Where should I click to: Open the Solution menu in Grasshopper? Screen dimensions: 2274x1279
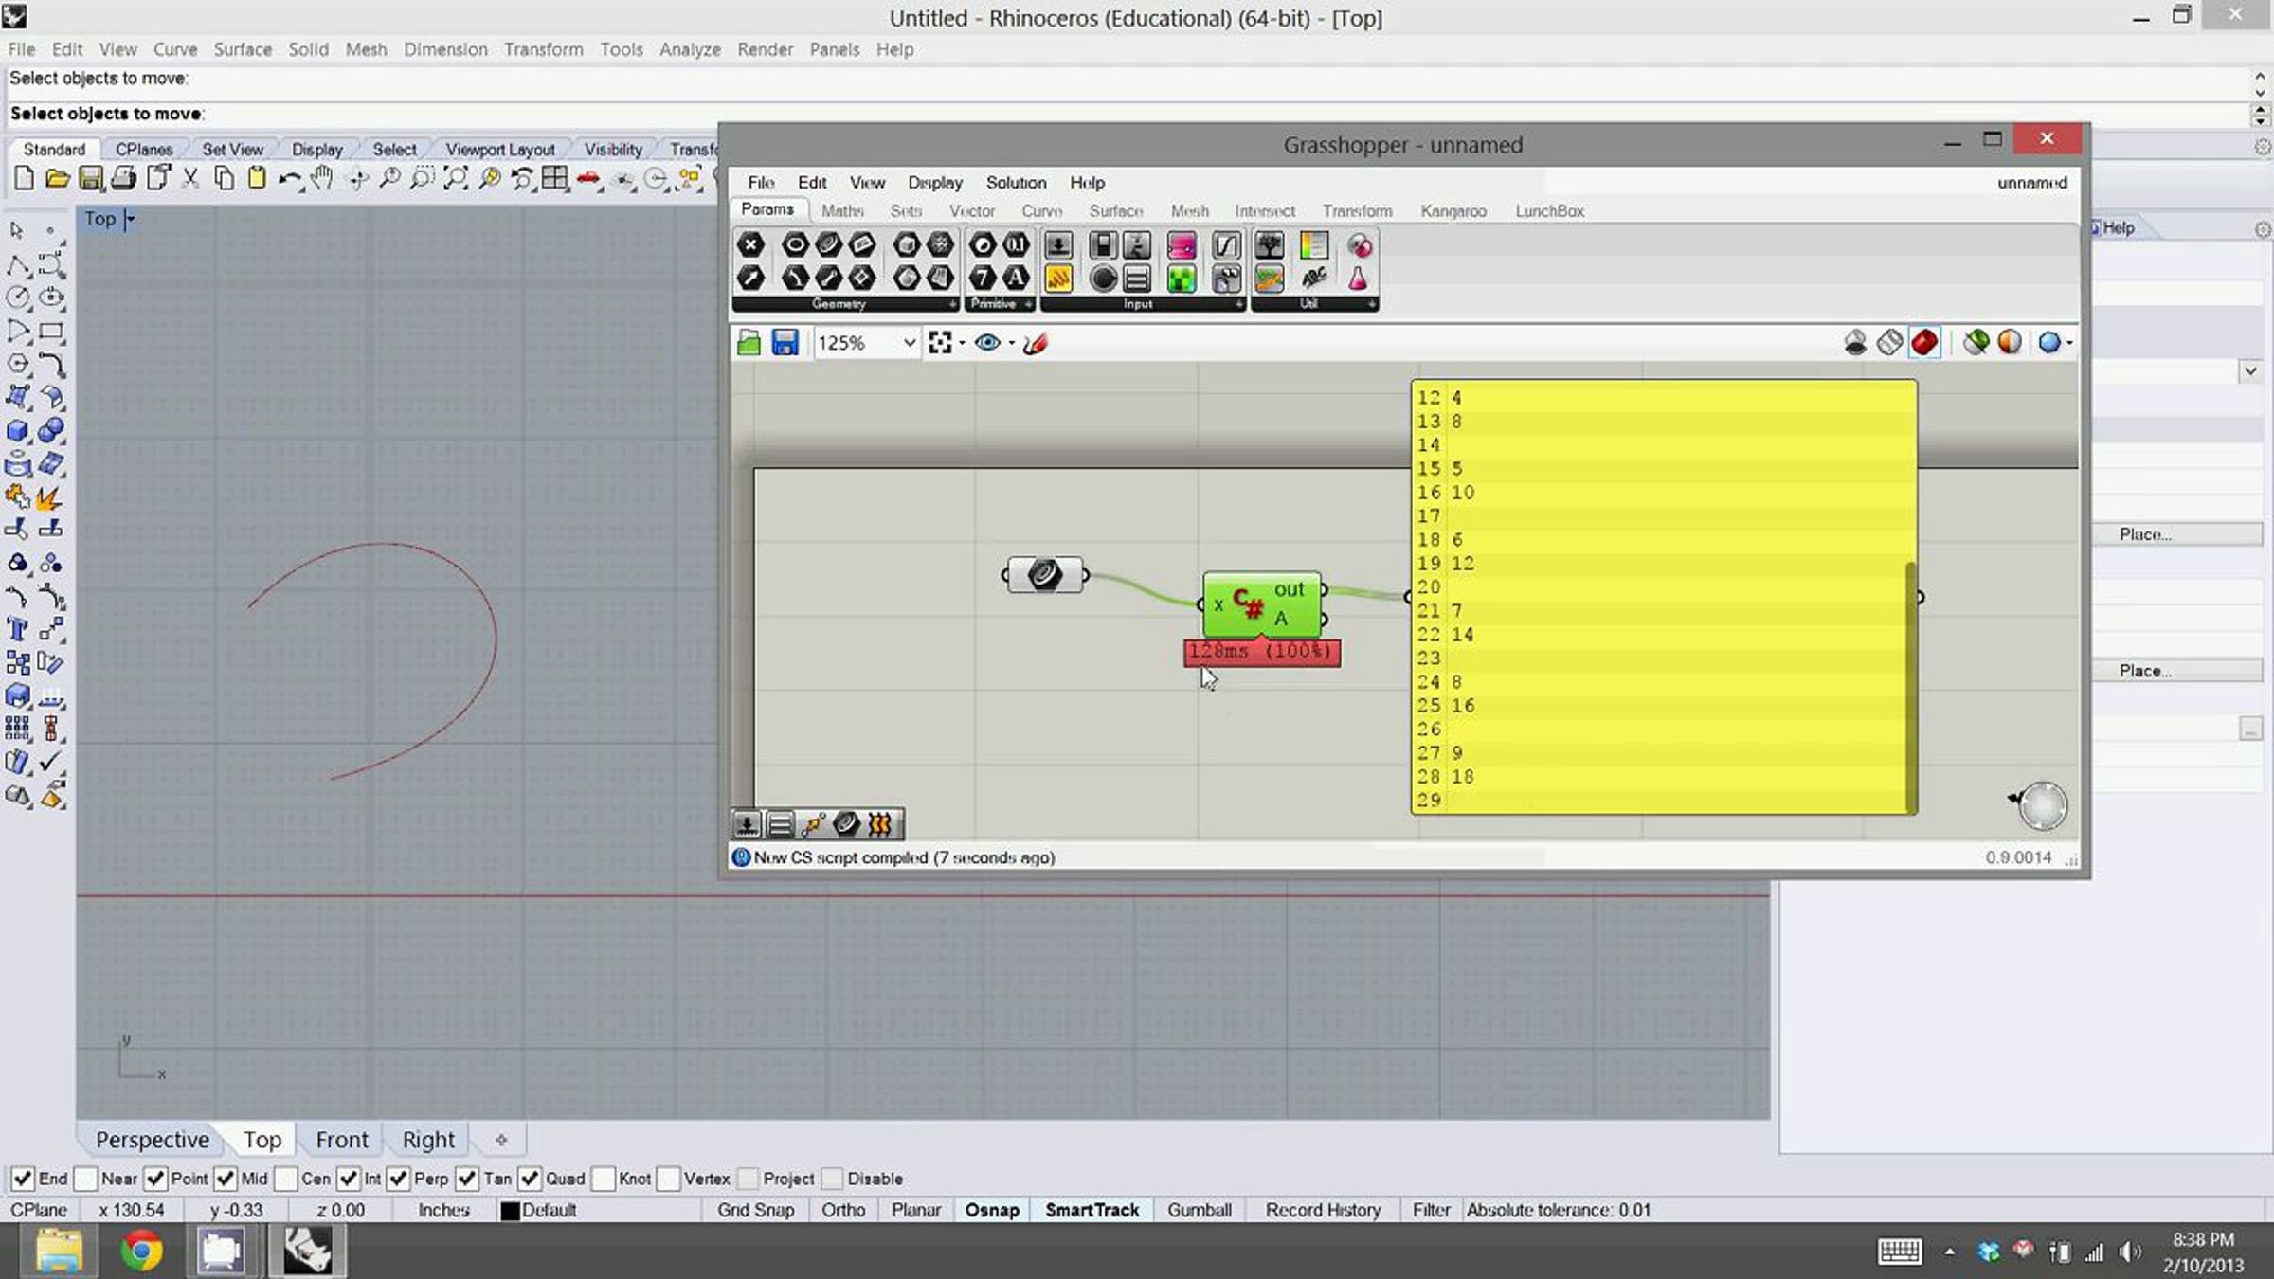click(x=1015, y=182)
